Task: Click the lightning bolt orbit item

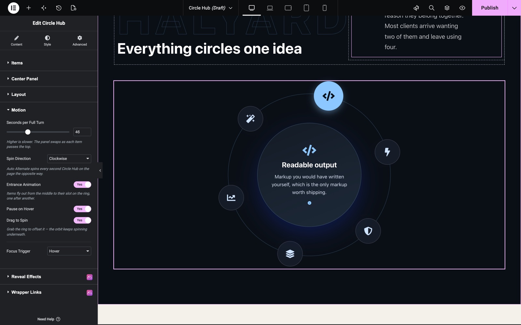Action: (x=387, y=152)
